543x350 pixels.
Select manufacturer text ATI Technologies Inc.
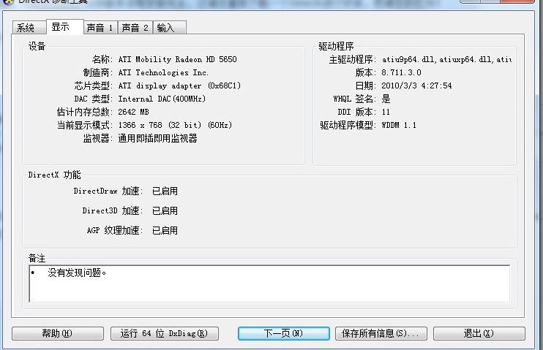(163, 72)
